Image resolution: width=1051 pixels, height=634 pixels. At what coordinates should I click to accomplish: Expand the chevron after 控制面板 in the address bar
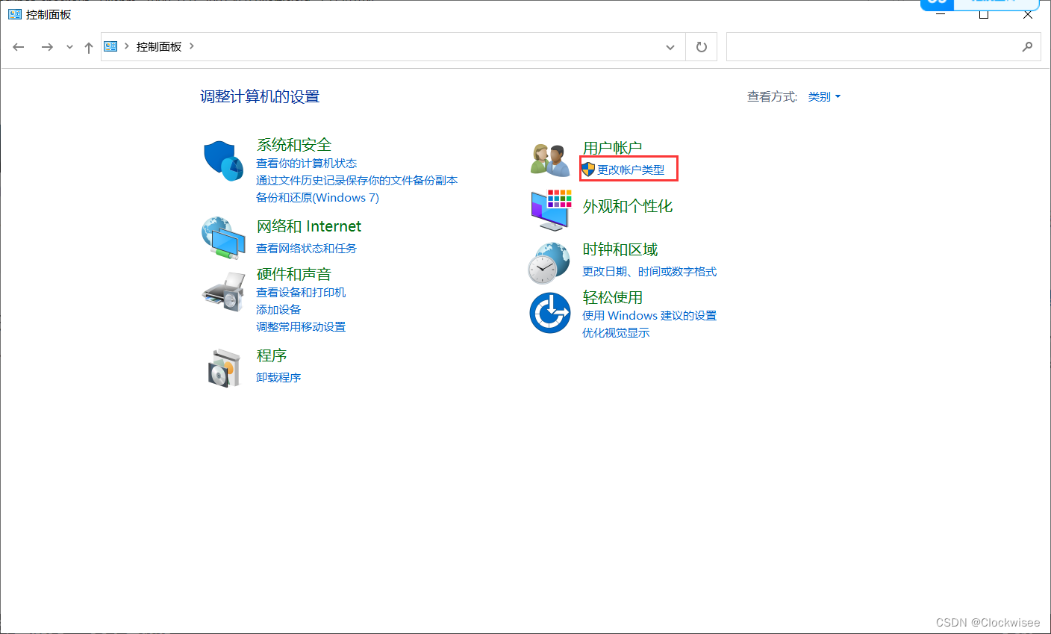(x=192, y=46)
